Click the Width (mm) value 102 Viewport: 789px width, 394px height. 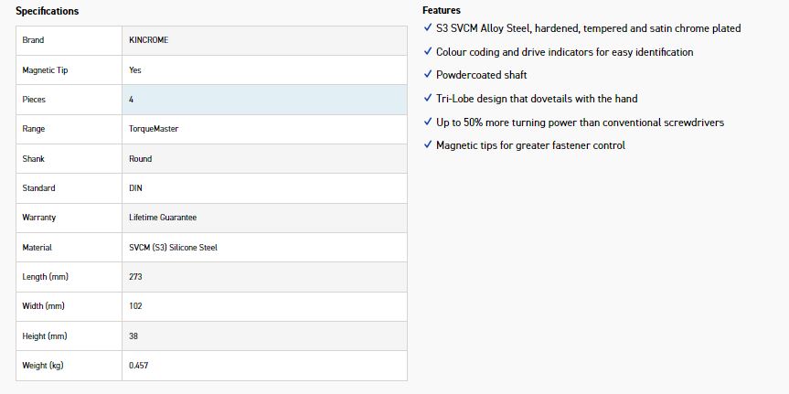(135, 306)
